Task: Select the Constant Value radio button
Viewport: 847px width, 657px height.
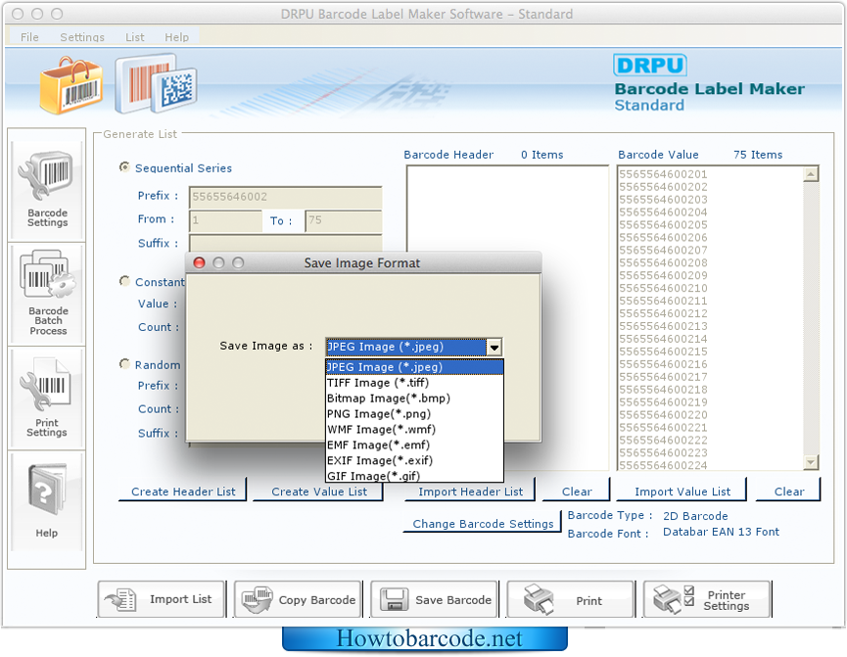Action: [x=124, y=281]
